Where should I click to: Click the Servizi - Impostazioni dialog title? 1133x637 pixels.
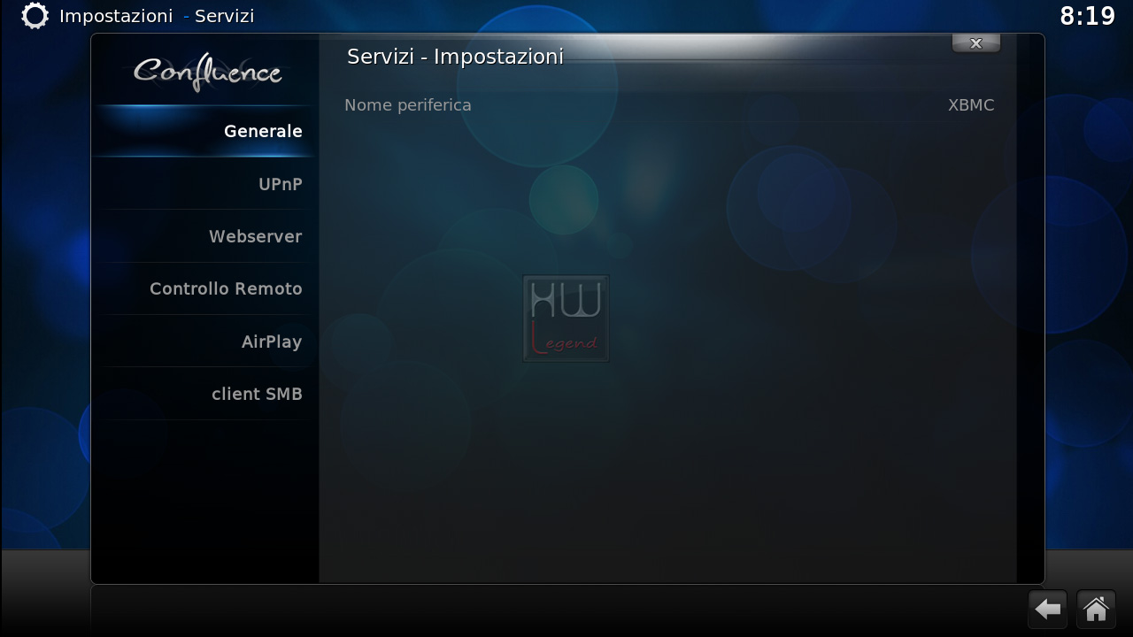click(455, 57)
